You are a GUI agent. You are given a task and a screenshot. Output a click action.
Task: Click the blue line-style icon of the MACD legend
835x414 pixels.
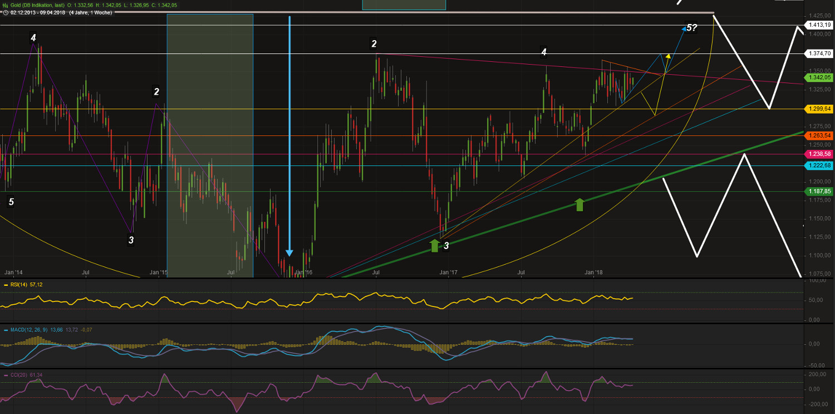7,330
